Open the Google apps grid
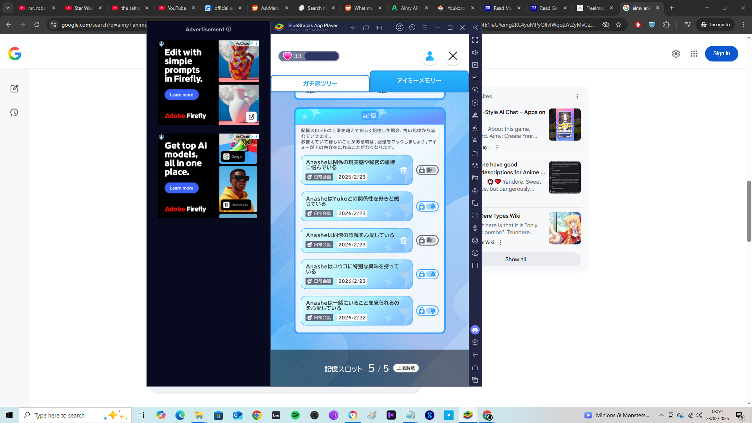 (x=694, y=54)
